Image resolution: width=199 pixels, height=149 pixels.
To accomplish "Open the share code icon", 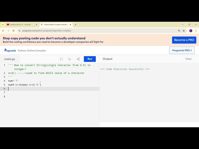I will pyautogui.click(x=78, y=59).
